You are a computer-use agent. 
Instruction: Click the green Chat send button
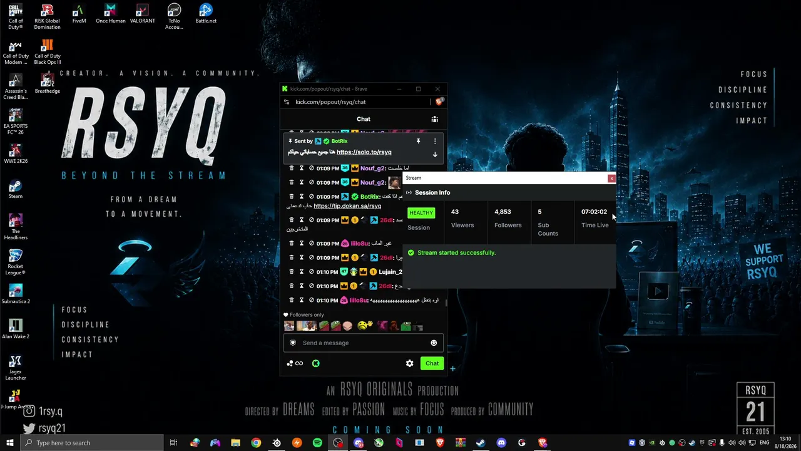click(x=432, y=363)
